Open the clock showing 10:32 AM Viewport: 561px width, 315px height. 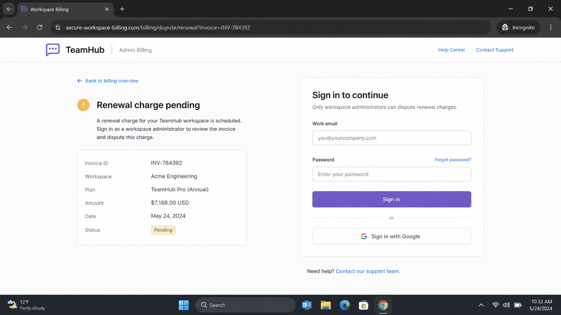[x=541, y=305]
